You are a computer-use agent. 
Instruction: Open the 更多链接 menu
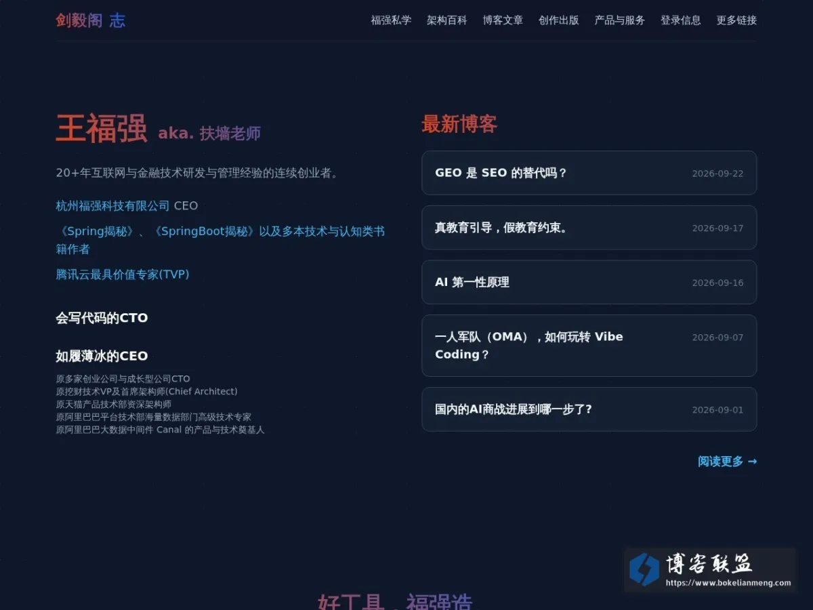coord(736,20)
